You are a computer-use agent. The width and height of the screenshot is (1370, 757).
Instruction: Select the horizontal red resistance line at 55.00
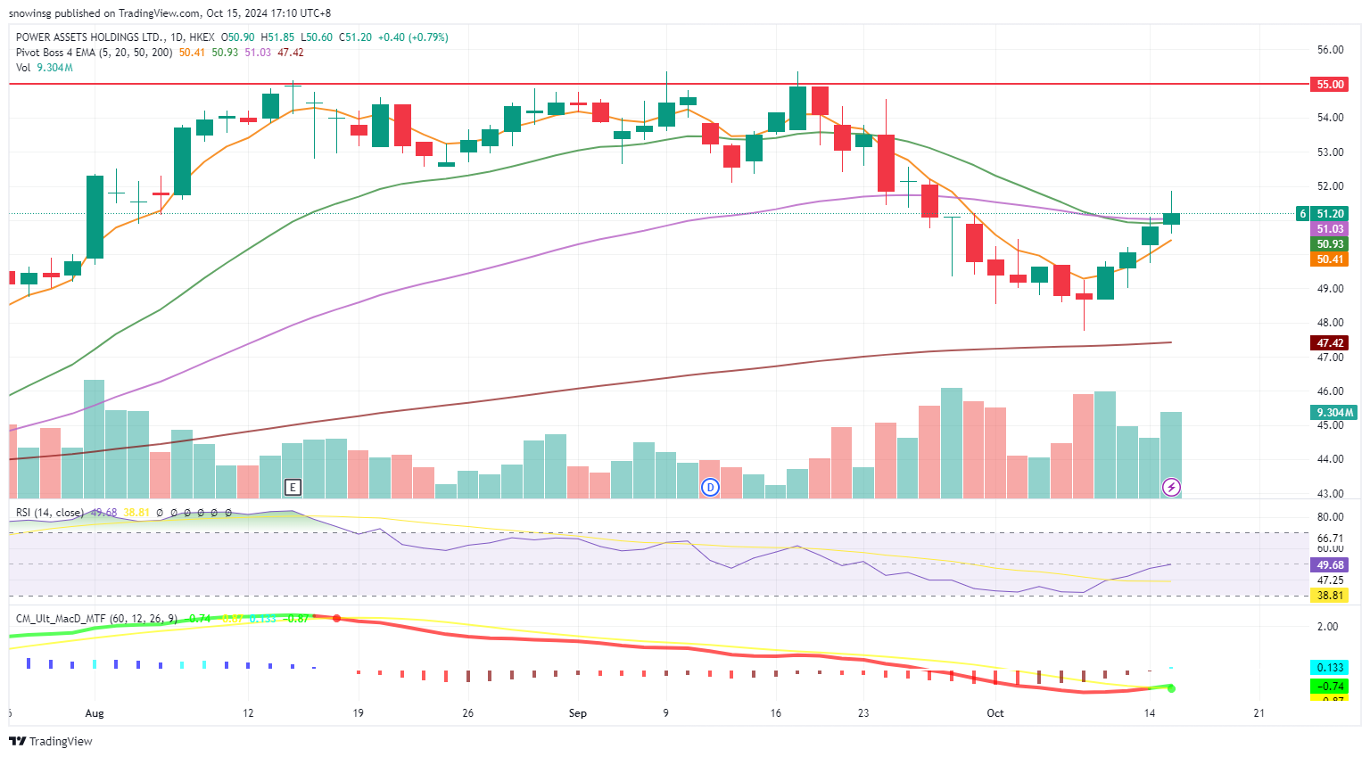tap(658, 84)
